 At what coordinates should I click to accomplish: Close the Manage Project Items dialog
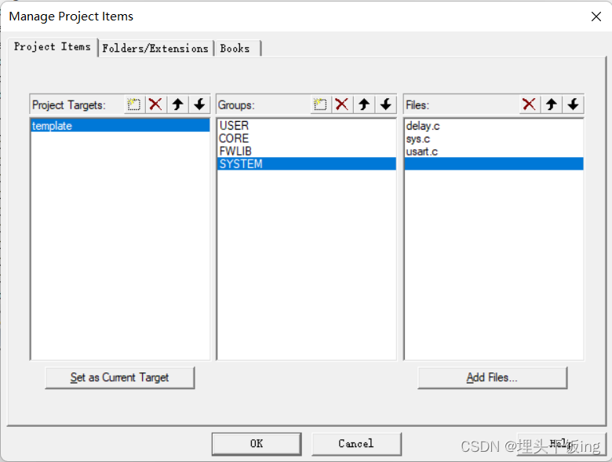pos(596,16)
